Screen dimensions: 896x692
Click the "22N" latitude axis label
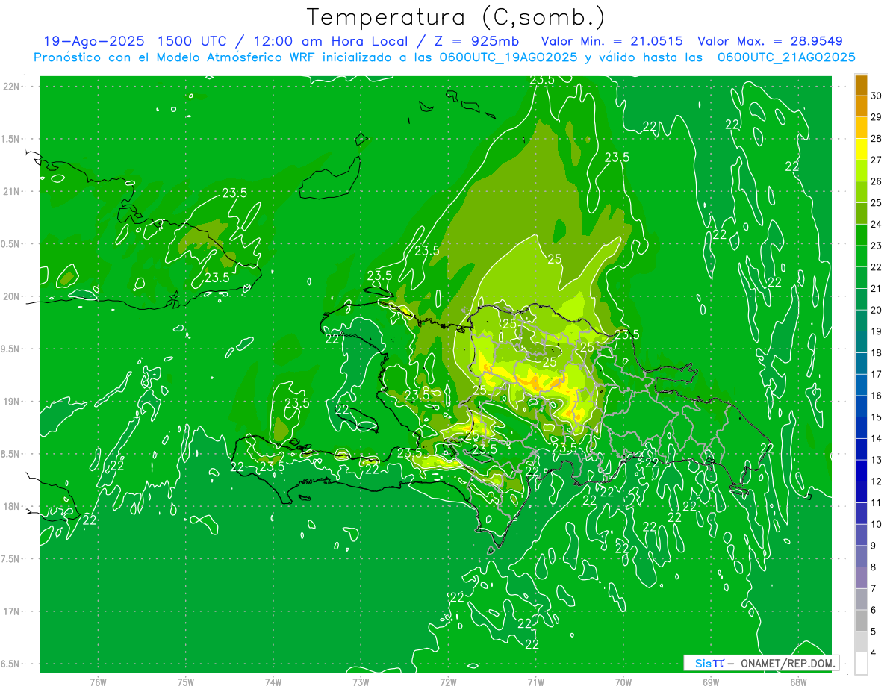pyautogui.click(x=10, y=87)
